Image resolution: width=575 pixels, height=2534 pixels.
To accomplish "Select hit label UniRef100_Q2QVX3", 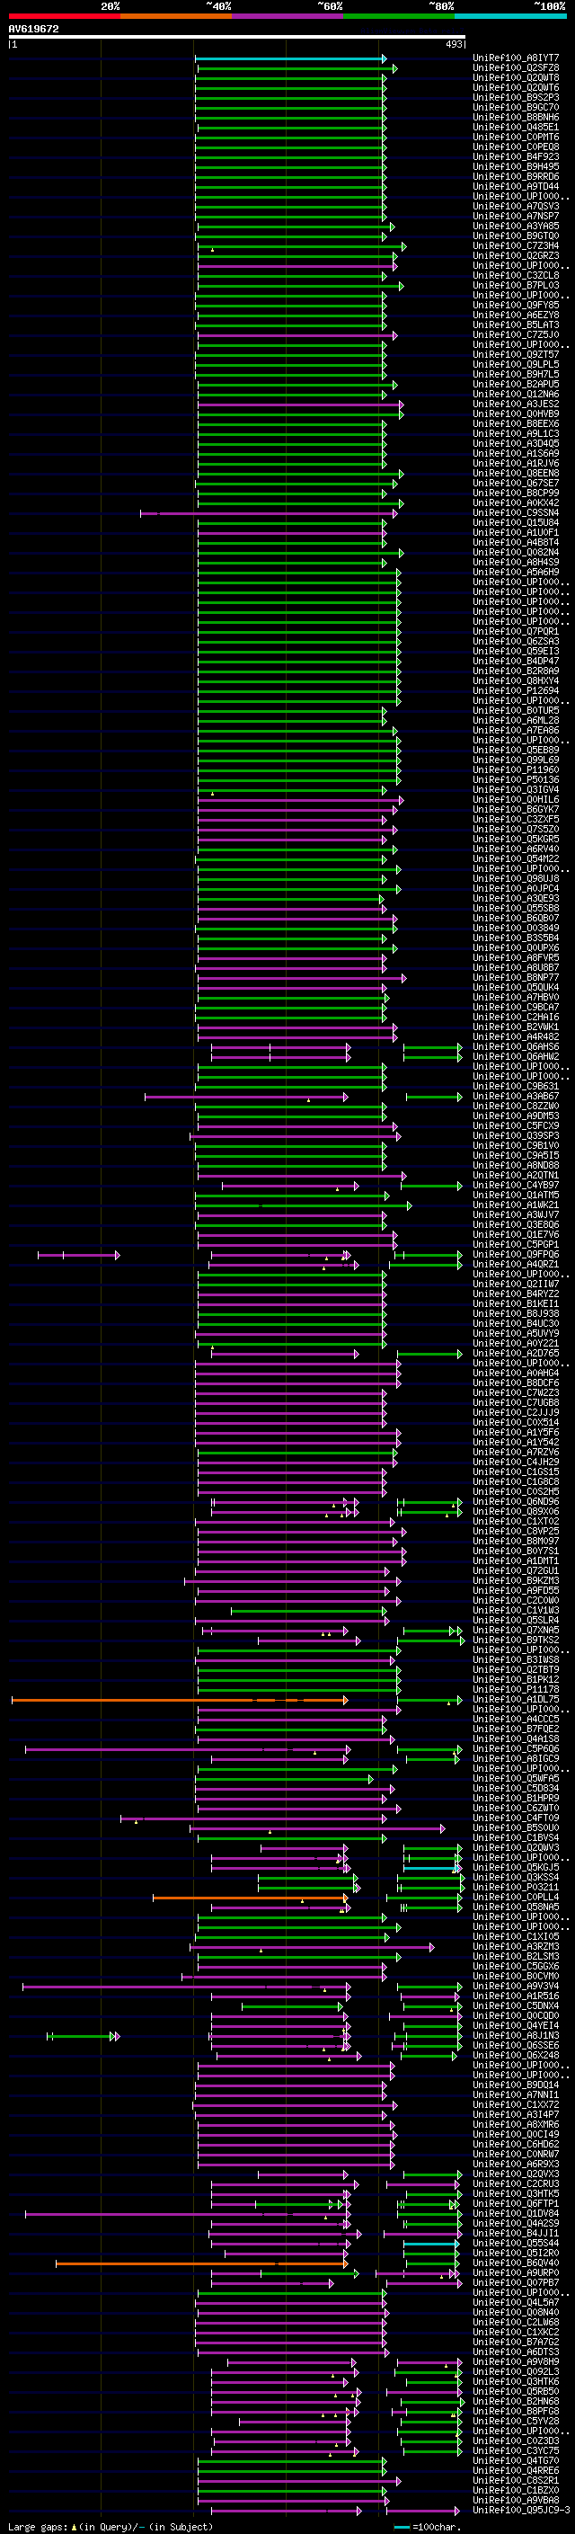I will click(516, 2174).
